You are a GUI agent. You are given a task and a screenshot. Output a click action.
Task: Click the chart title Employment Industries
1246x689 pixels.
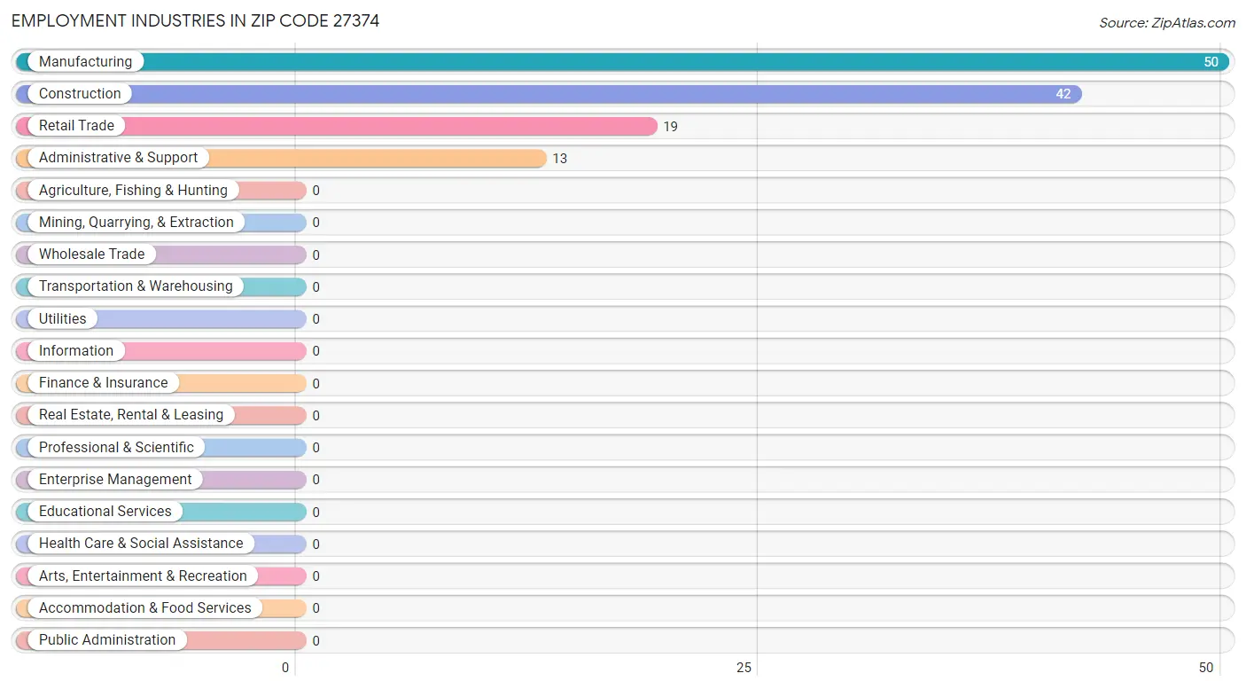(x=195, y=20)
